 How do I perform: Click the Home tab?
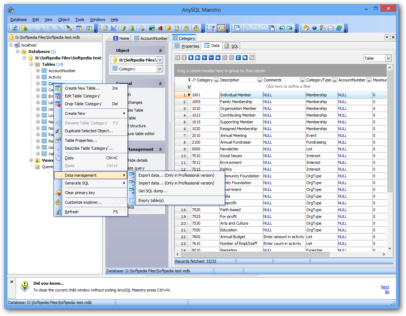tap(121, 38)
